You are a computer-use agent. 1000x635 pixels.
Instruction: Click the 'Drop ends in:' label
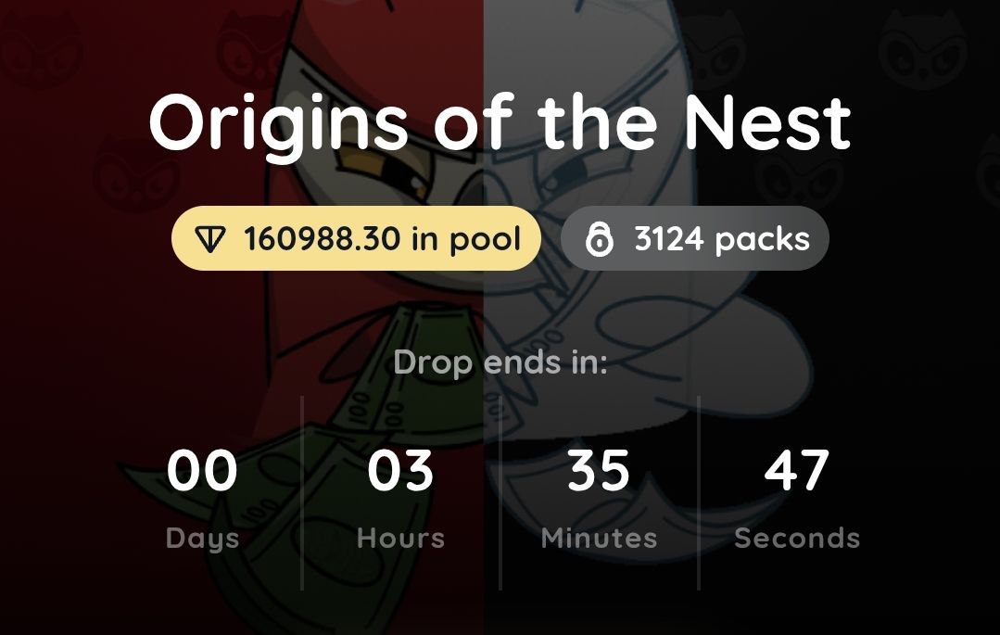[x=500, y=362]
